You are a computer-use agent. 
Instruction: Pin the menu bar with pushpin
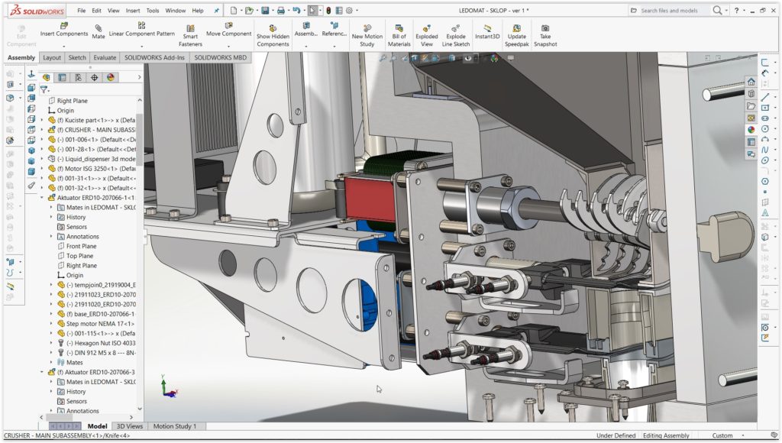(216, 11)
